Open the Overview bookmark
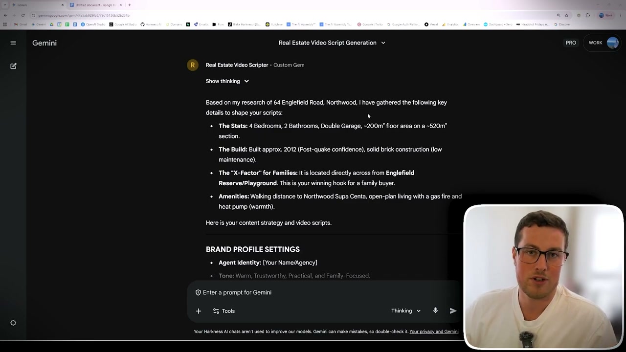 coord(471,24)
